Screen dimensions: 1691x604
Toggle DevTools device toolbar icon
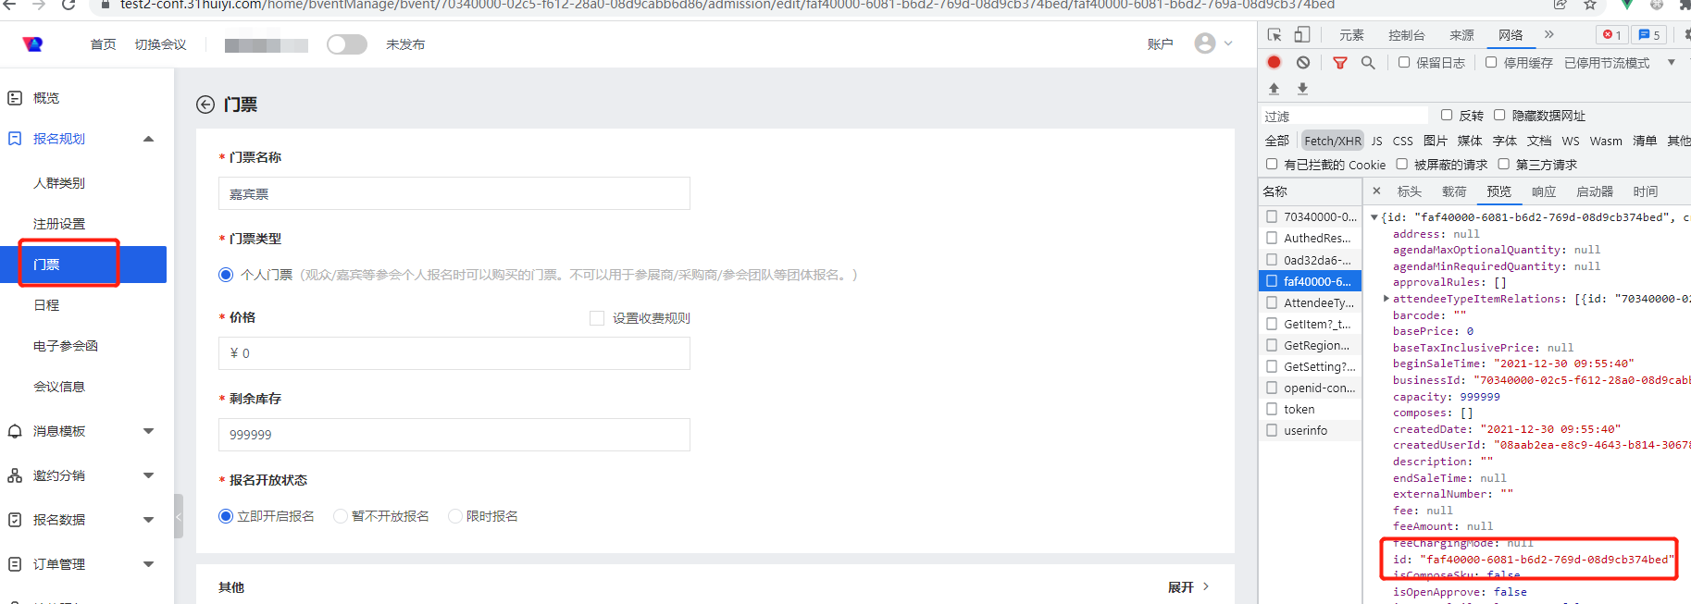1302,35
